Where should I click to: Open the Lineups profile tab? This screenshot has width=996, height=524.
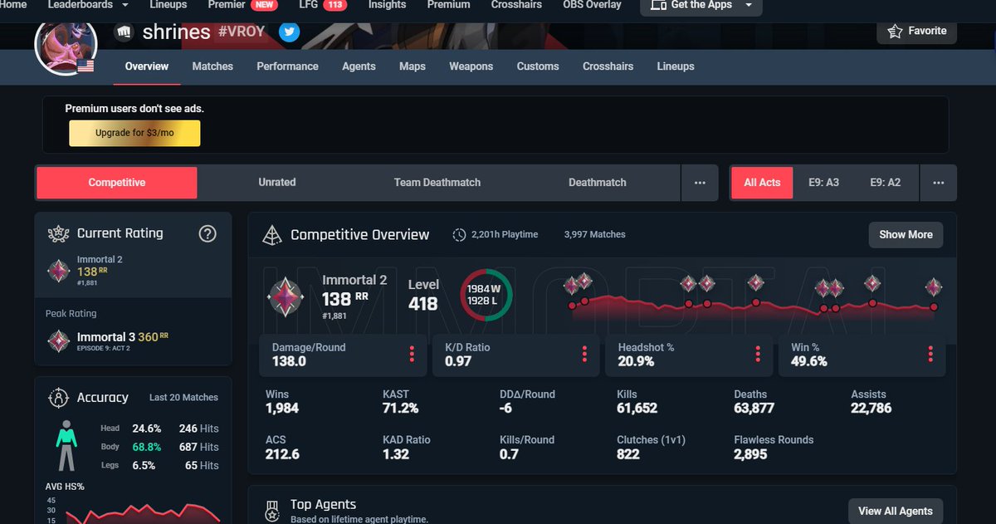click(676, 66)
